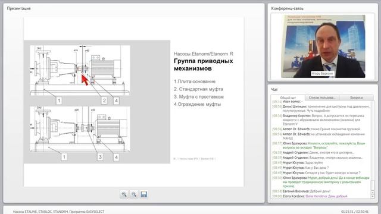Click the speaker video of Игорь Березин
This screenshot has width=381, height=214.
(x=323, y=46)
